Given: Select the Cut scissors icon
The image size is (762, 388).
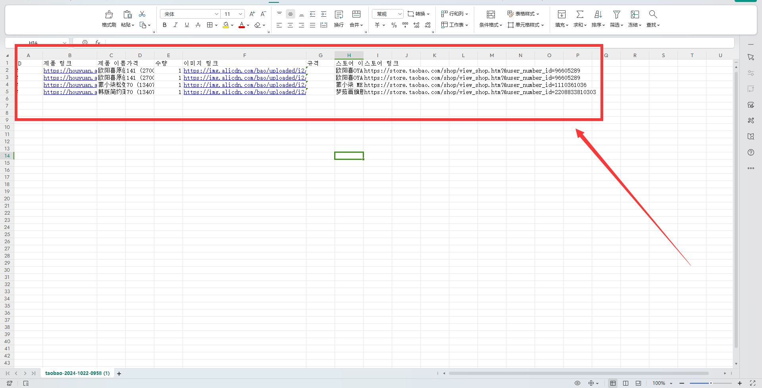Looking at the screenshot, I should coord(142,14).
